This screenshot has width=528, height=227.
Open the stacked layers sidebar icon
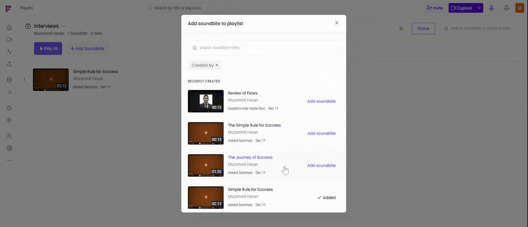[x=9, y=80]
